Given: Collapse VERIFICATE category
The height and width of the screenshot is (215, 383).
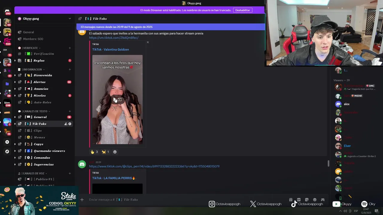Looking at the screenshot, I should (x=30, y=48).
